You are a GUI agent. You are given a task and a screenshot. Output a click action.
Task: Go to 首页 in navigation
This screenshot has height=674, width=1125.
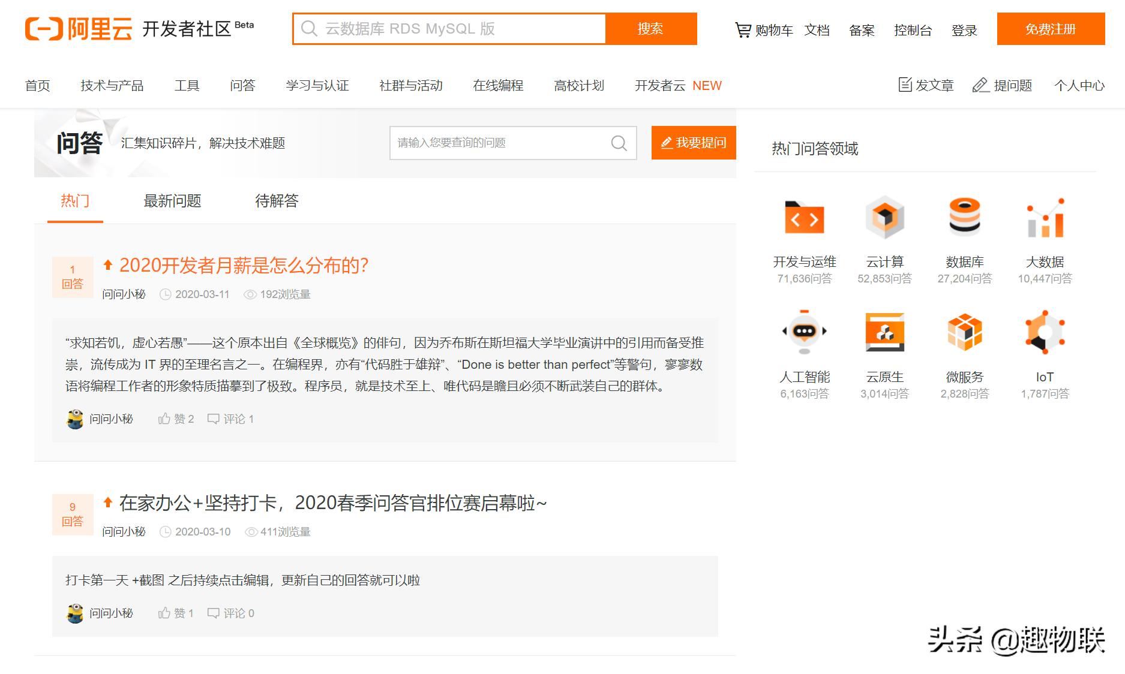coord(37,85)
